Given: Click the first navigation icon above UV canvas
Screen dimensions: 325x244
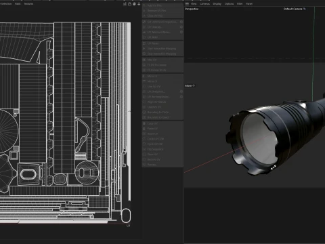Looking at the screenshot, I should [x=125, y=4].
